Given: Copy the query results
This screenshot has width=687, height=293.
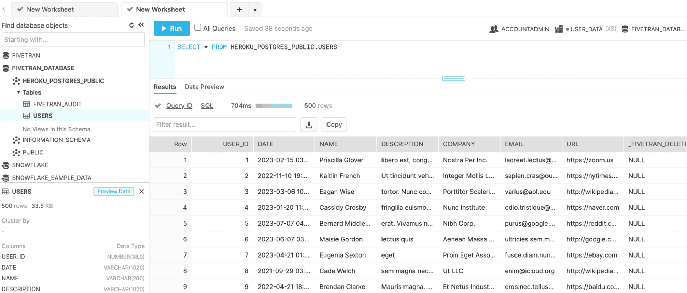Looking at the screenshot, I should [334, 124].
